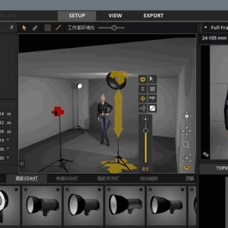The height and width of the screenshot is (228, 228).
Task: Click the yellow floor move arrows gizmo
Action: click(x=119, y=165)
